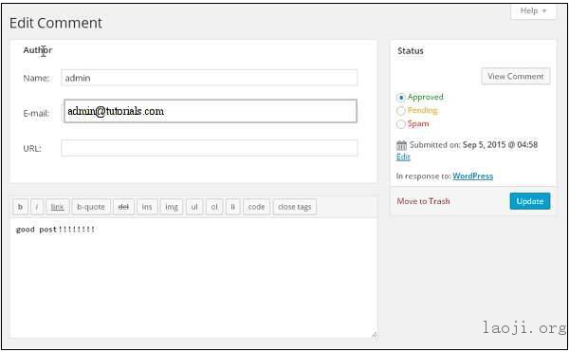Click the ol quicktag button
Screen dimensions: 569x352
click(214, 207)
